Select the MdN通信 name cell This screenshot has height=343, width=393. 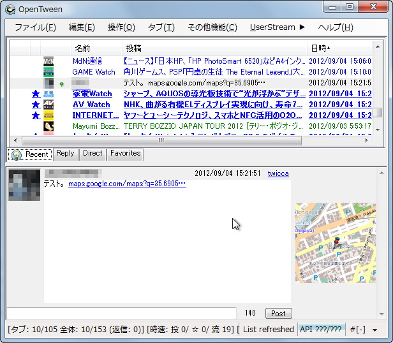pyautogui.click(x=87, y=61)
